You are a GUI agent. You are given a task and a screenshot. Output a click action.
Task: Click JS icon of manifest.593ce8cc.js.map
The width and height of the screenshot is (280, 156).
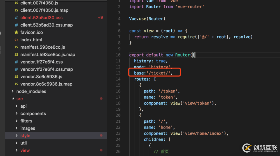coord(17,55)
